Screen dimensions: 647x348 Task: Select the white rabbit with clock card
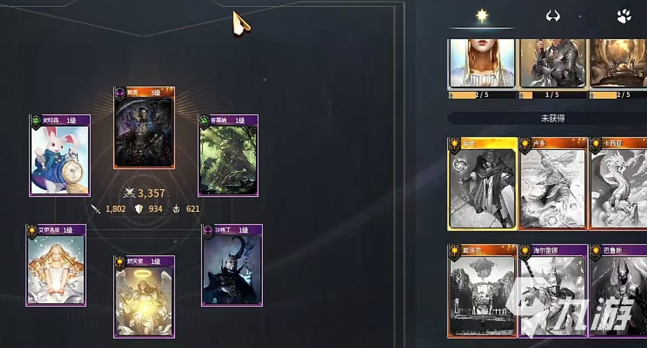click(60, 155)
